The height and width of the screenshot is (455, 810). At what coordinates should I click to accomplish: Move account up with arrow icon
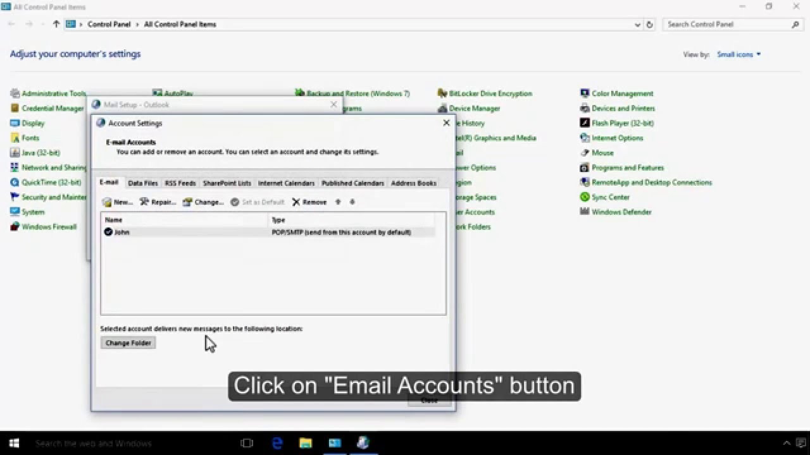click(338, 202)
